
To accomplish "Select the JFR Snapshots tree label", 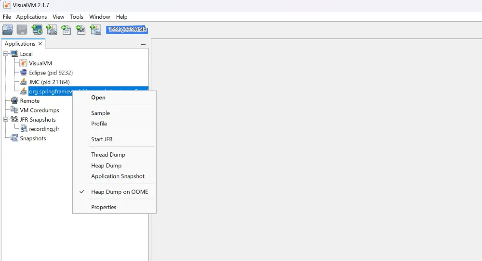I will coord(38,120).
